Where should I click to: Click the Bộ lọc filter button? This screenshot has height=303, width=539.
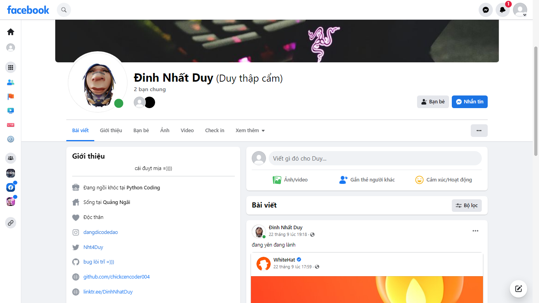tap(467, 206)
